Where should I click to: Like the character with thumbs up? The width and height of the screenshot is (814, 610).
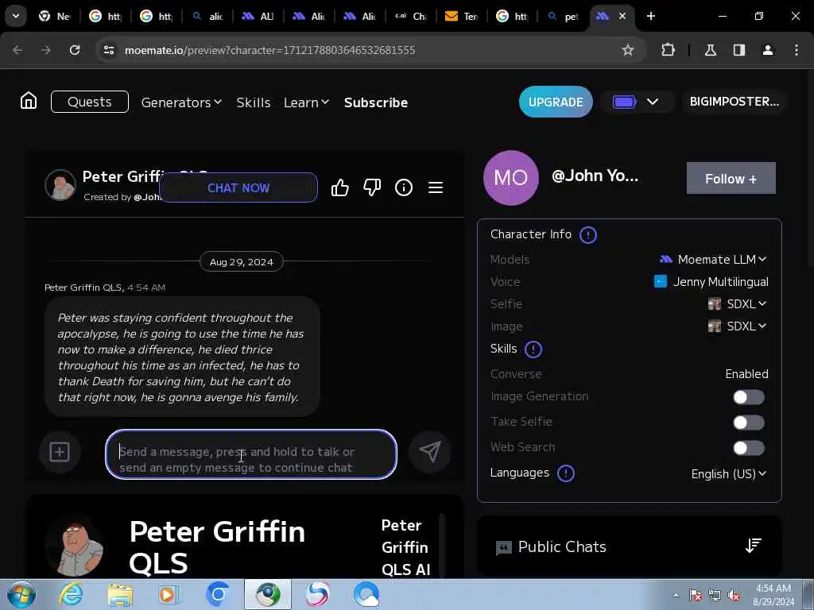tap(340, 187)
